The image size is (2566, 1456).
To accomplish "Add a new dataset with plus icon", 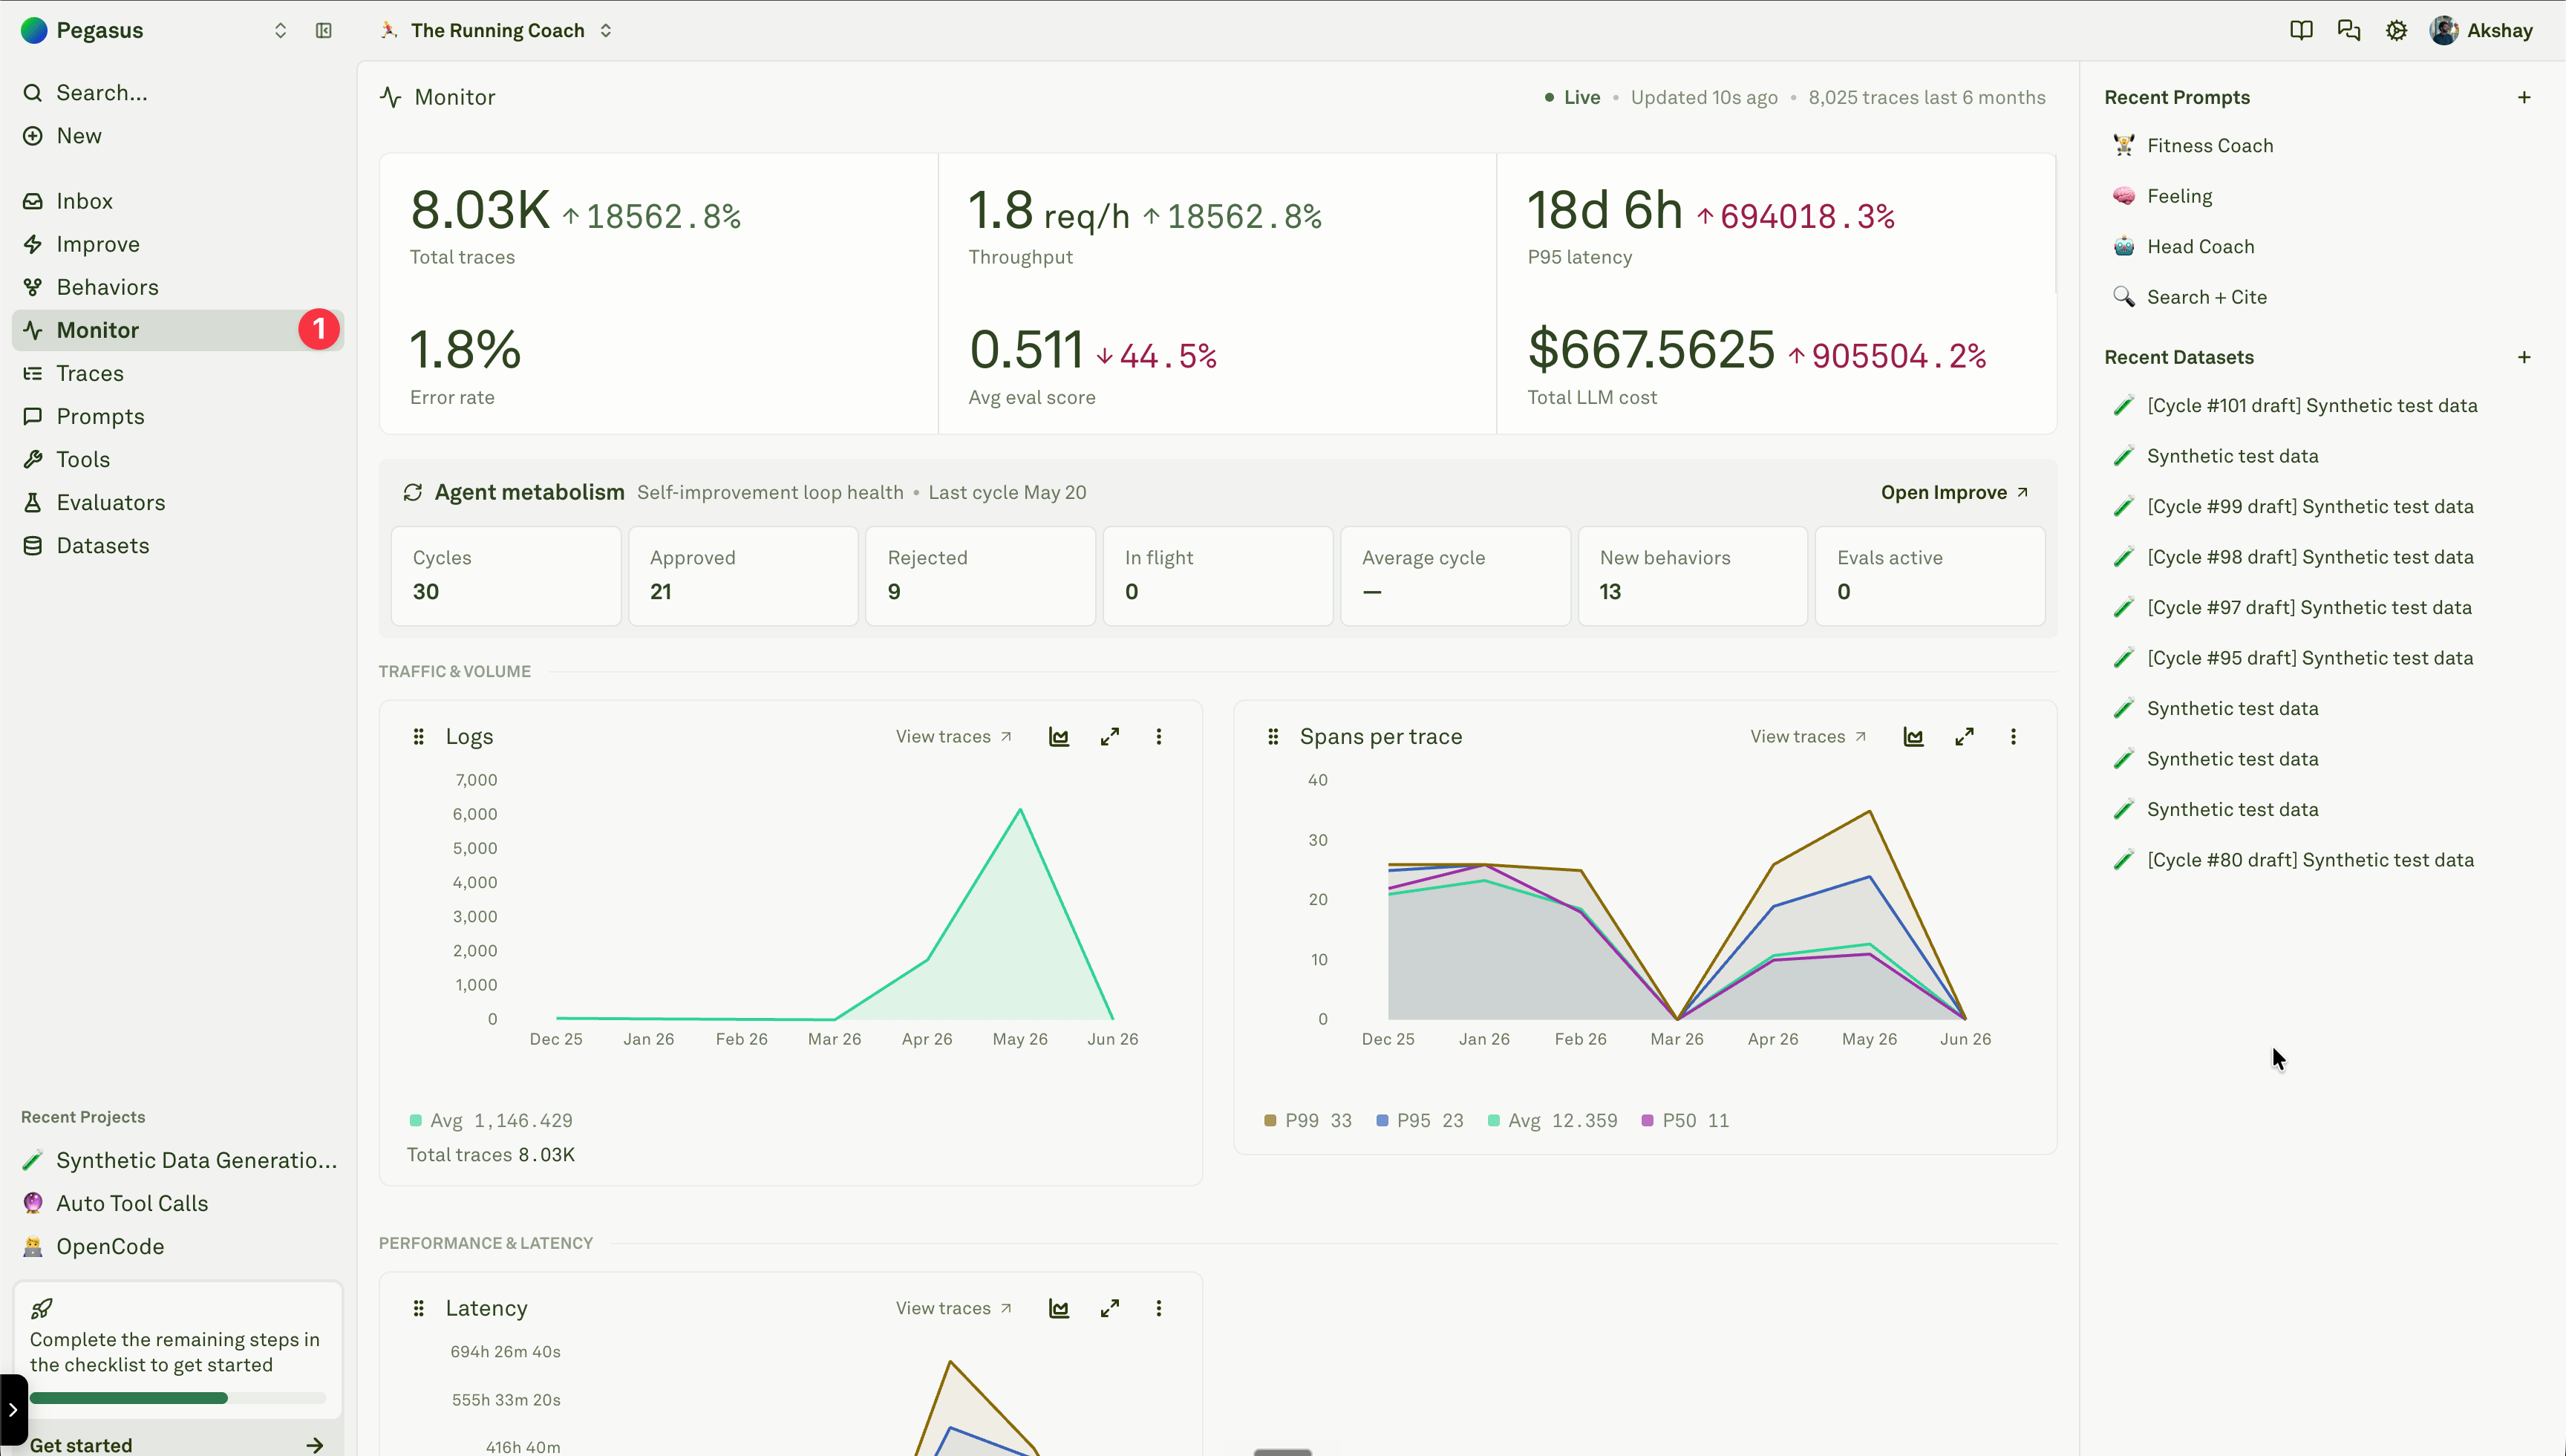I will point(2523,357).
